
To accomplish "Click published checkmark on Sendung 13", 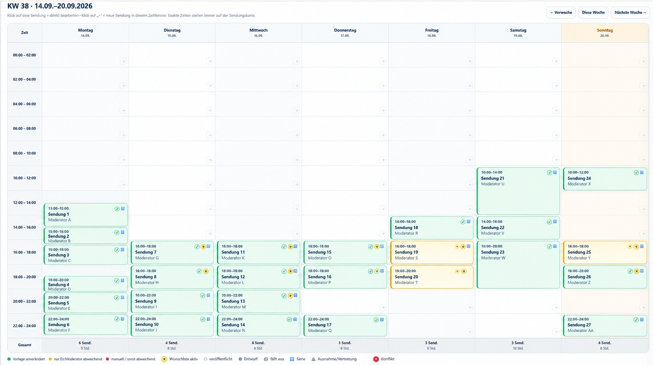I will click(x=284, y=296).
